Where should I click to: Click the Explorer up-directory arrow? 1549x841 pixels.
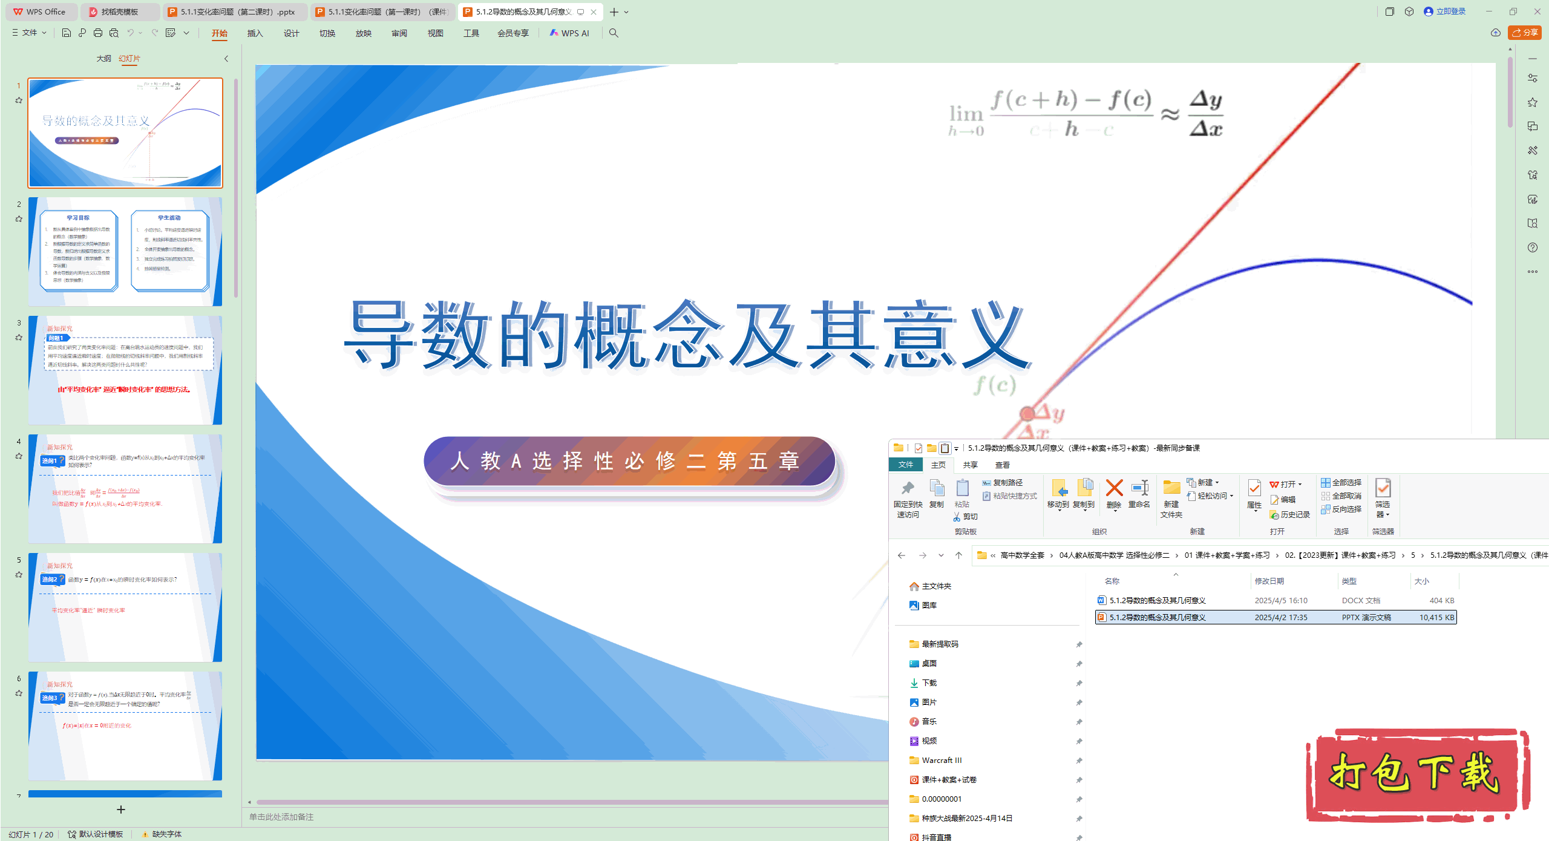point(958,555)
